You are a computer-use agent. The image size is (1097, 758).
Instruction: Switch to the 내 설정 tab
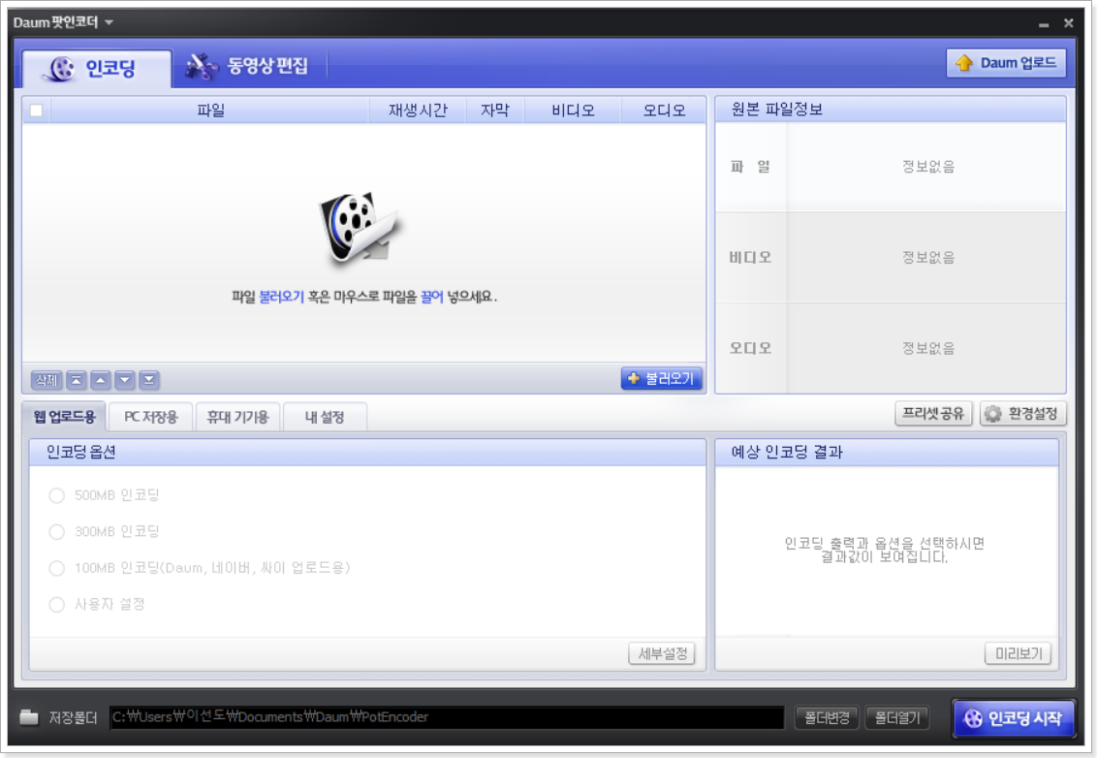click(326, 417)
